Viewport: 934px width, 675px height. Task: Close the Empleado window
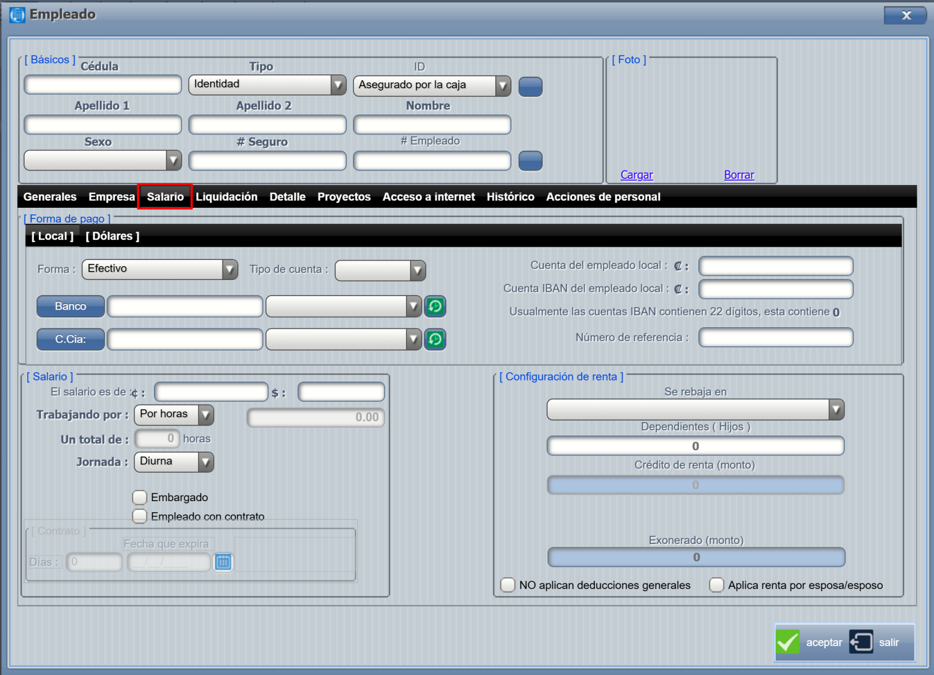906,16
